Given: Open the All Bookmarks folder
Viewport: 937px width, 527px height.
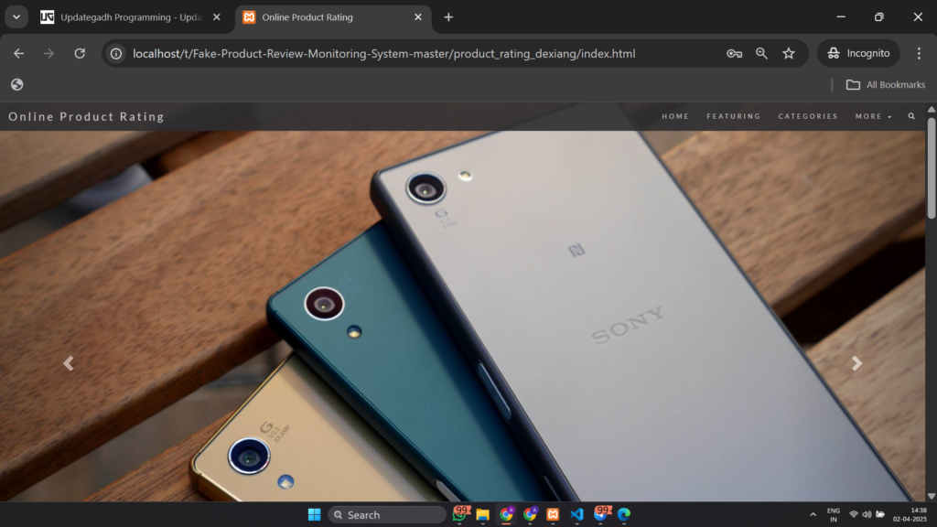Looking at the screenshot, I should click(x=886, y=85).
